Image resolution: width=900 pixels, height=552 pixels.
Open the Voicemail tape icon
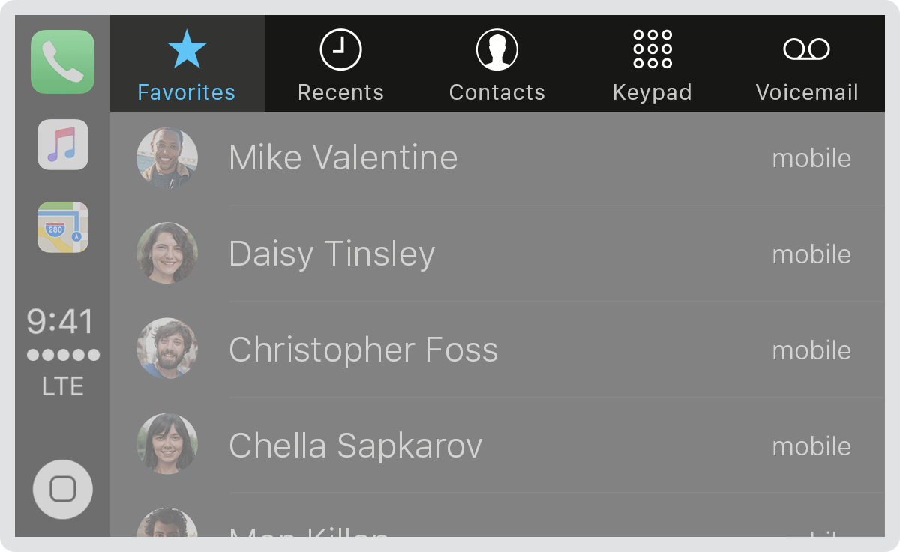click(807, 49)
